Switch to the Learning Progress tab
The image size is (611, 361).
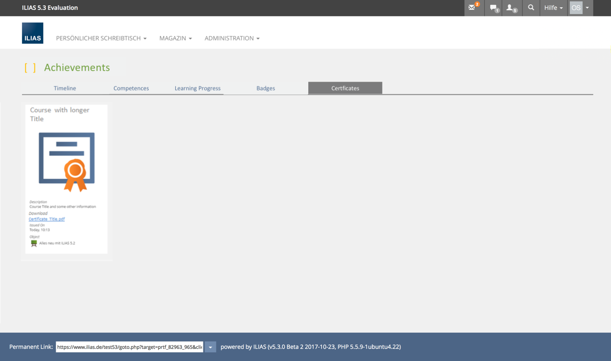click(x=198, y=88)
